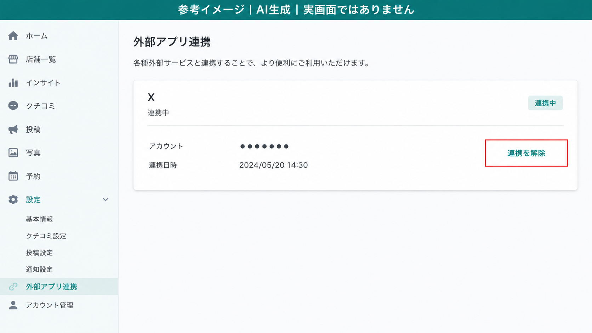The width and height of the screenshot is (592, 333).
Task: Select 外部アプリ連携 sidebar label
Action: (x=51, y=287)
